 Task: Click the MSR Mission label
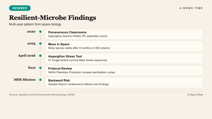[x=25, y=80]
